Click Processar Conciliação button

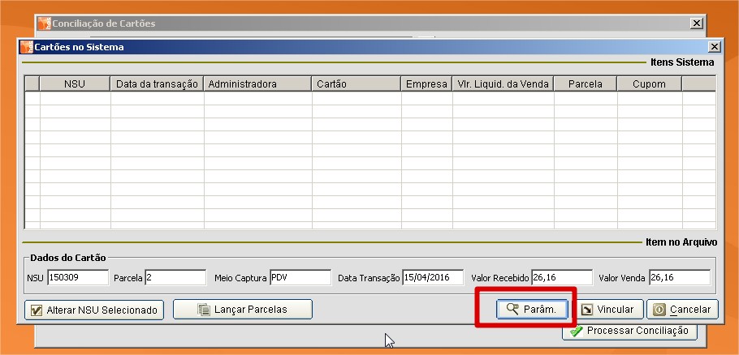tap(629, 331)
